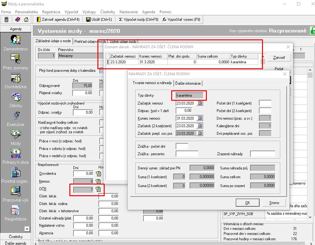The image size is (315, 245).
Task: Click Absencia Dni field
Action: 83,233
